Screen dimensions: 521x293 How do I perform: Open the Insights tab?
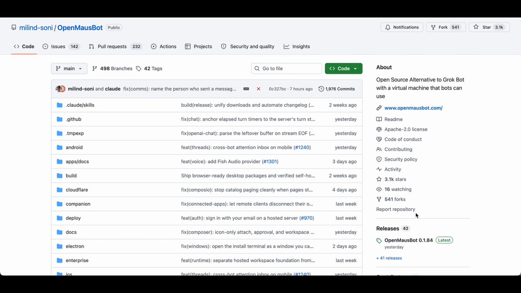click(x=297, y=46)
